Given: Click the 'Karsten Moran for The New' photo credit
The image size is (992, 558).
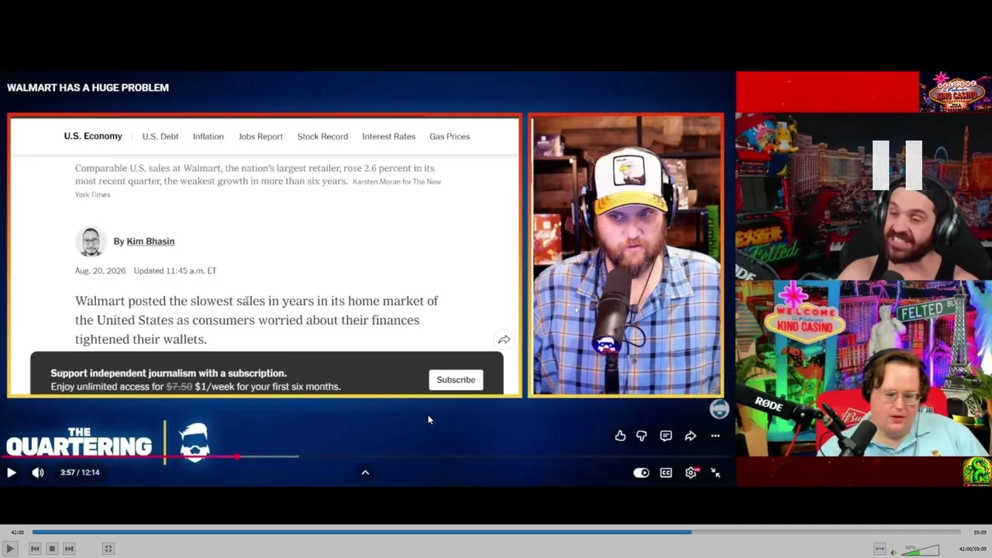Looking at the screenshot, I should coord(397,181).
